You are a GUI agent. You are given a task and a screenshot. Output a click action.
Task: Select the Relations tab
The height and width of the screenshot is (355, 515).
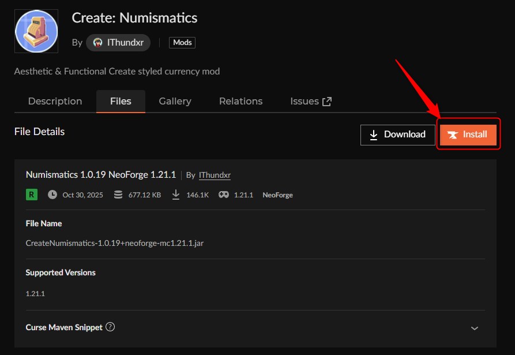240,101
